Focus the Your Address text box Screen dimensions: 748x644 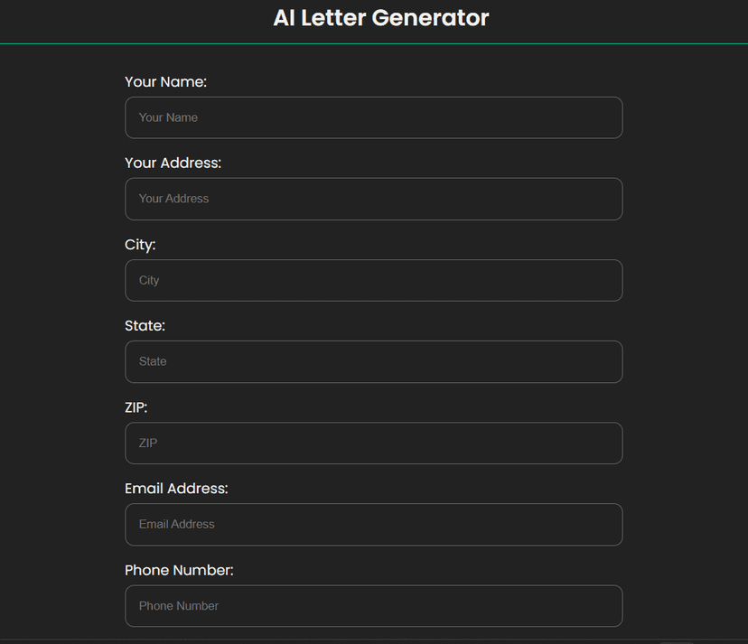(x=373, y=199)
